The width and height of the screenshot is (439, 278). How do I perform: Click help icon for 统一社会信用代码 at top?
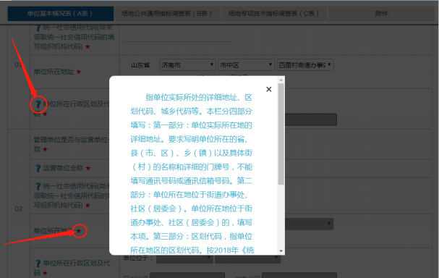coord(38,28)
